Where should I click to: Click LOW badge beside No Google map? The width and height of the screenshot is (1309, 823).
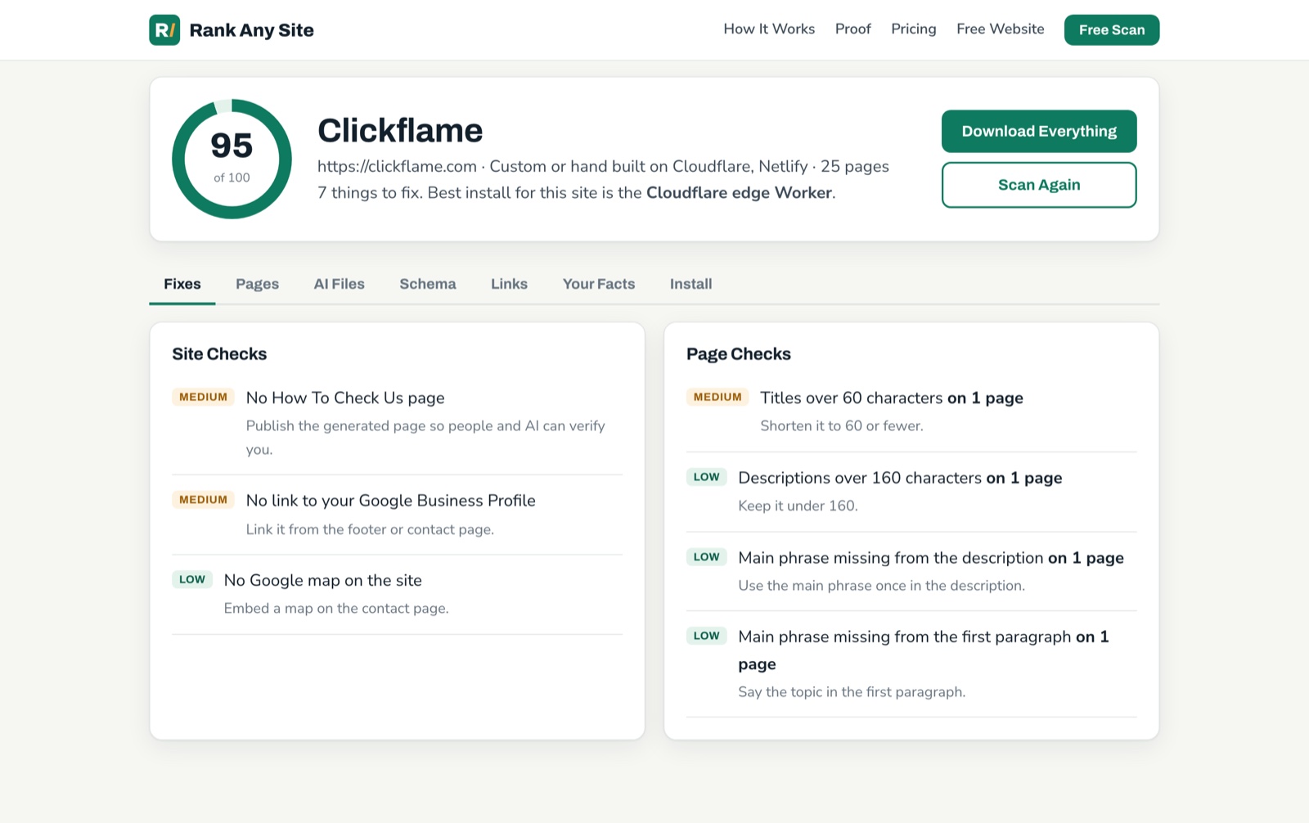192,579
